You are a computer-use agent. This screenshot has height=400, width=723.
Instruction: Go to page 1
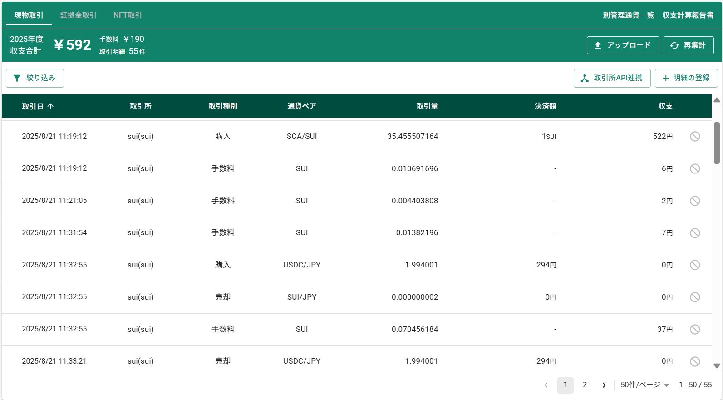(x=565, y=385)
